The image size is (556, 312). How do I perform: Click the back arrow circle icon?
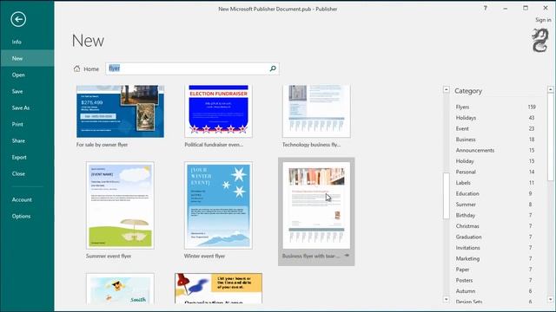click(18, 19)
